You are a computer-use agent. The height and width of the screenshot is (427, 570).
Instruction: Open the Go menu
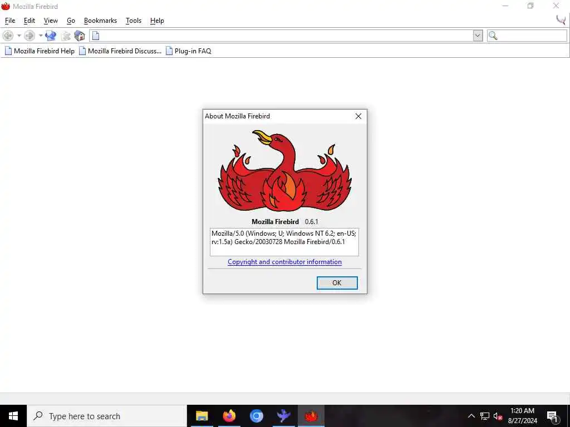click(x=71, y=21)
